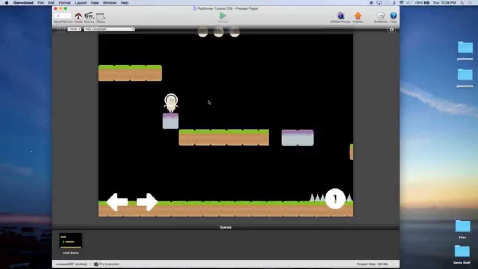Open the HTML5 Preview icon
Image resolution: width=478 pixels, height=269 pixels.
click(x=341, y=16)
